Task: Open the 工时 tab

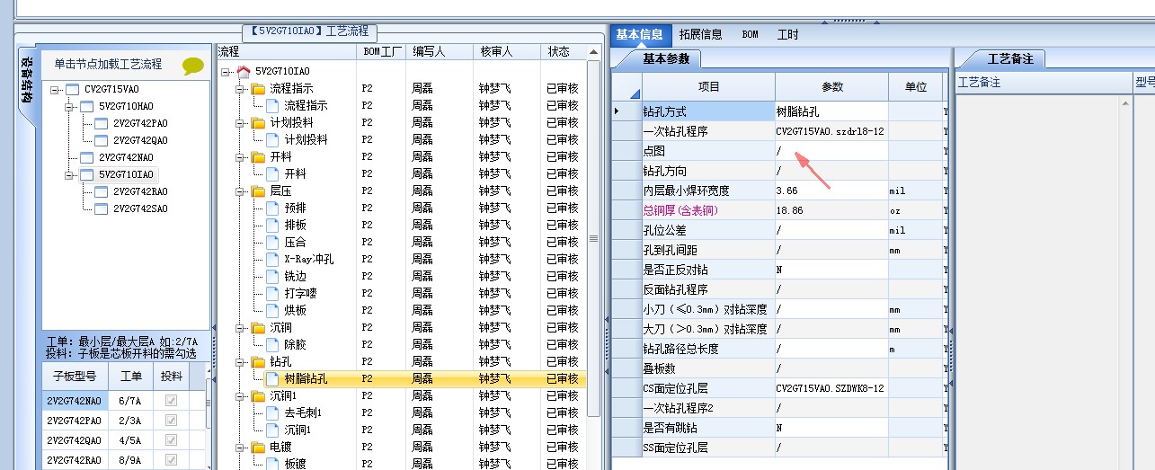Action: 787,34
